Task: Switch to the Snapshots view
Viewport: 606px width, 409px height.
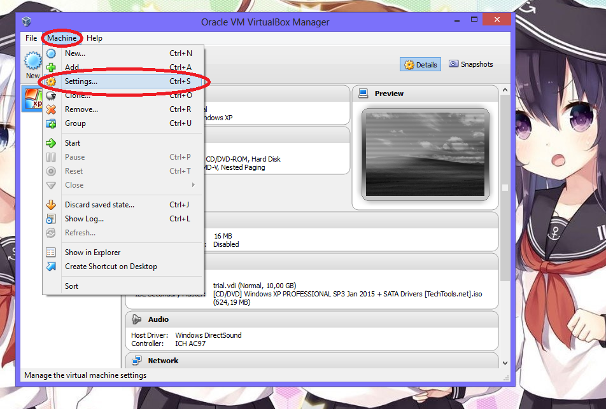Action: tap(470, 64)
